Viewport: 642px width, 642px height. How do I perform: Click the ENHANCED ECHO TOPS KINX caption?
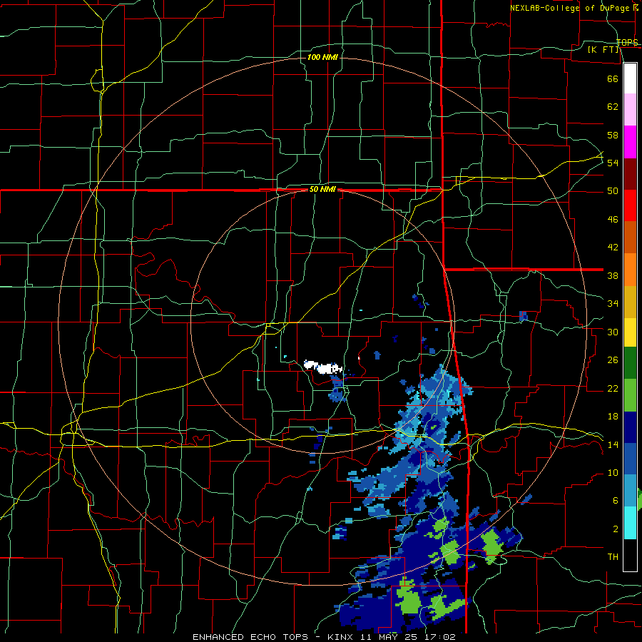(324, 637)
